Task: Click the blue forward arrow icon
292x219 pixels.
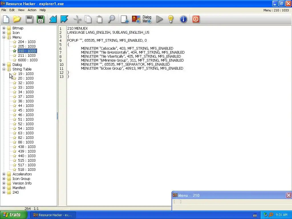Action: (x=64, y=19)
